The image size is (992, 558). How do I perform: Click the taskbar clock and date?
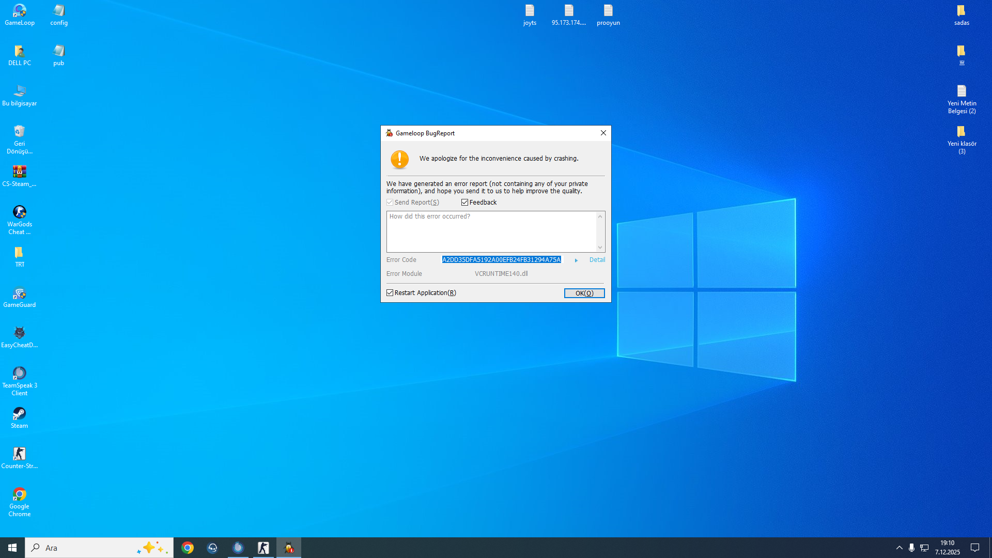click(947, 548)
